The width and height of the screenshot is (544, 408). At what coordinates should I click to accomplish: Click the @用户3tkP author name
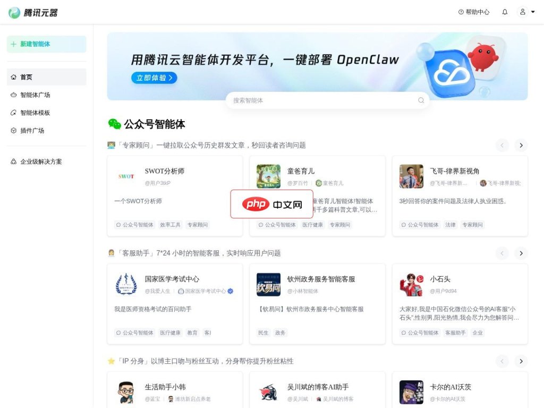tap(157, 183)
